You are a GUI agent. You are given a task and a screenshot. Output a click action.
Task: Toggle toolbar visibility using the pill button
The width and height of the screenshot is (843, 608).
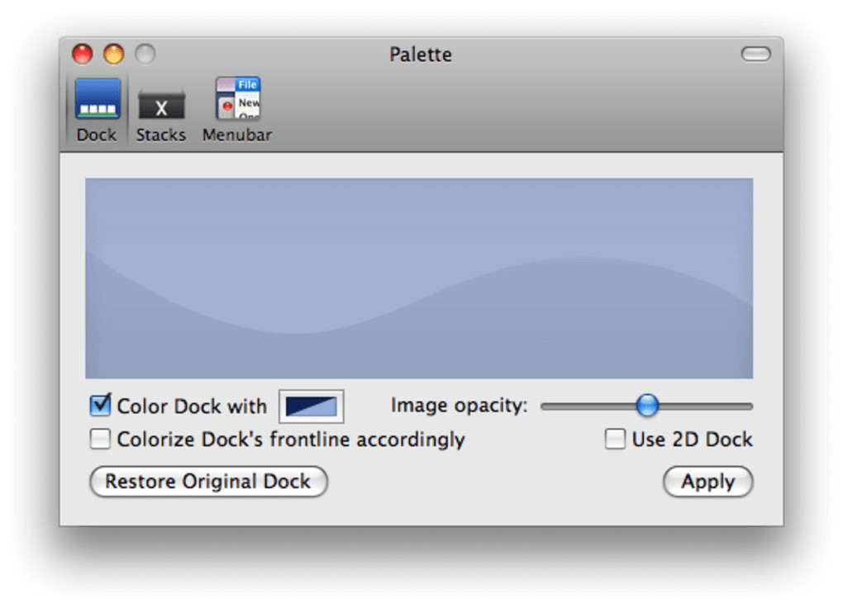[755, 55]
